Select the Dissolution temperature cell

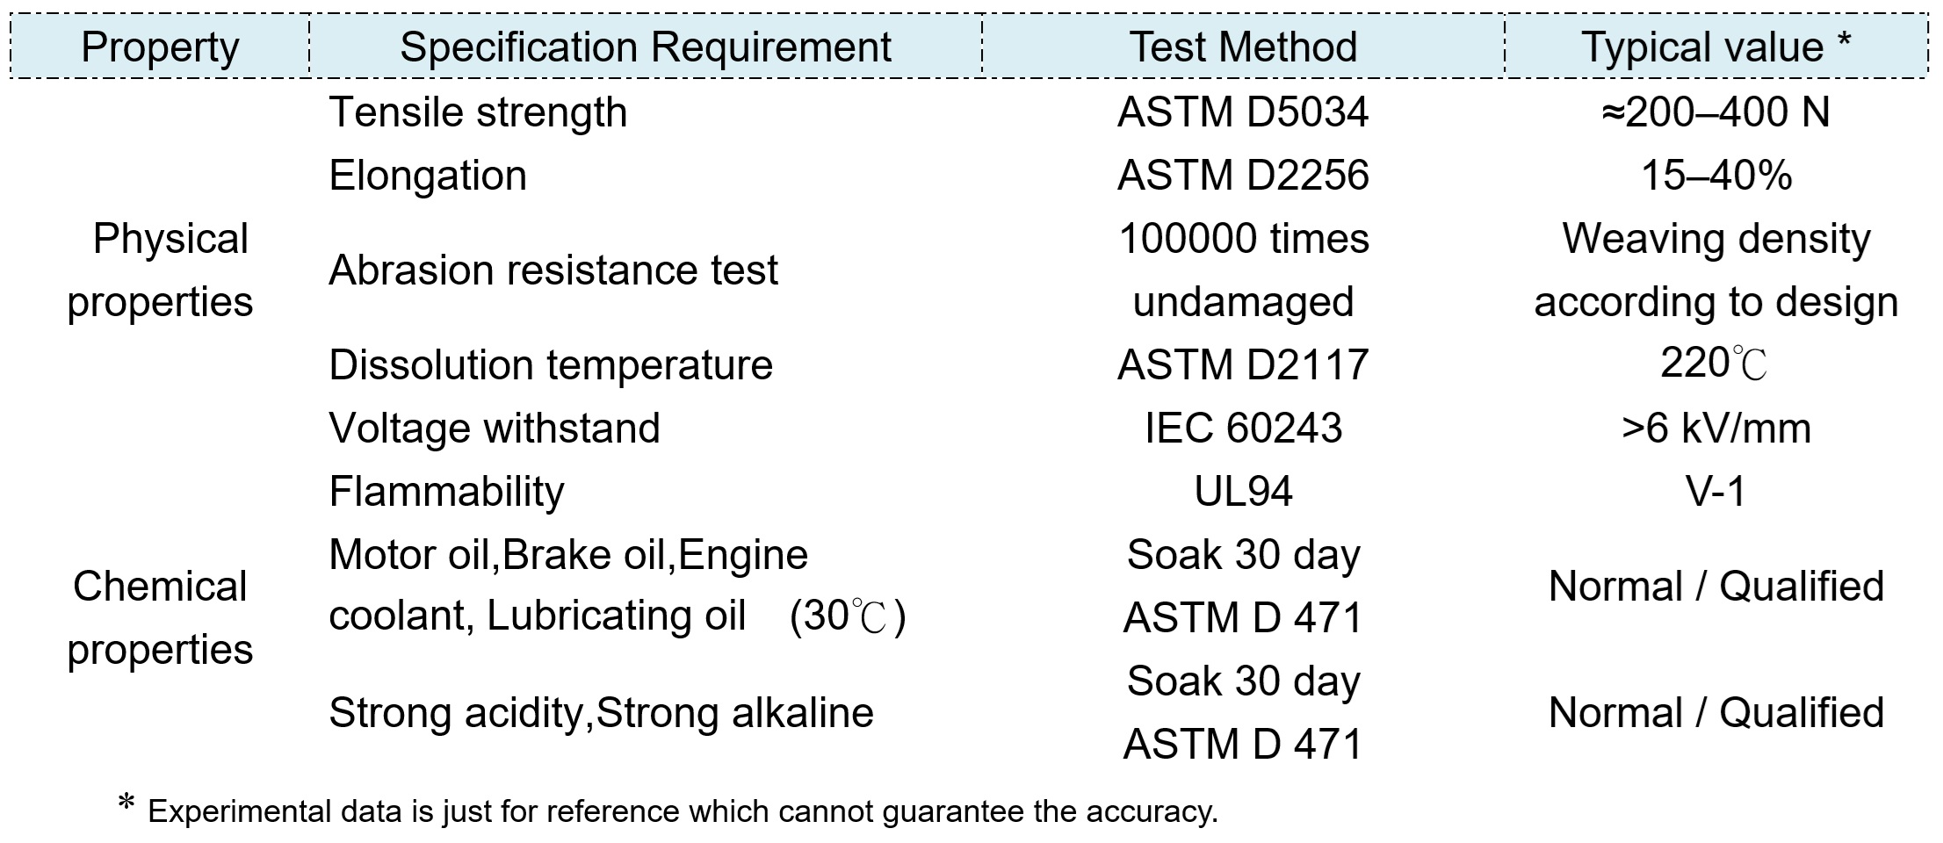[551, 365]
